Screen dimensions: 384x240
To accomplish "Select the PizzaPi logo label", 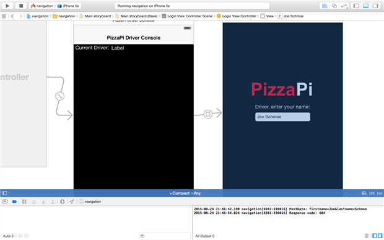I will [x=282, y=89].
